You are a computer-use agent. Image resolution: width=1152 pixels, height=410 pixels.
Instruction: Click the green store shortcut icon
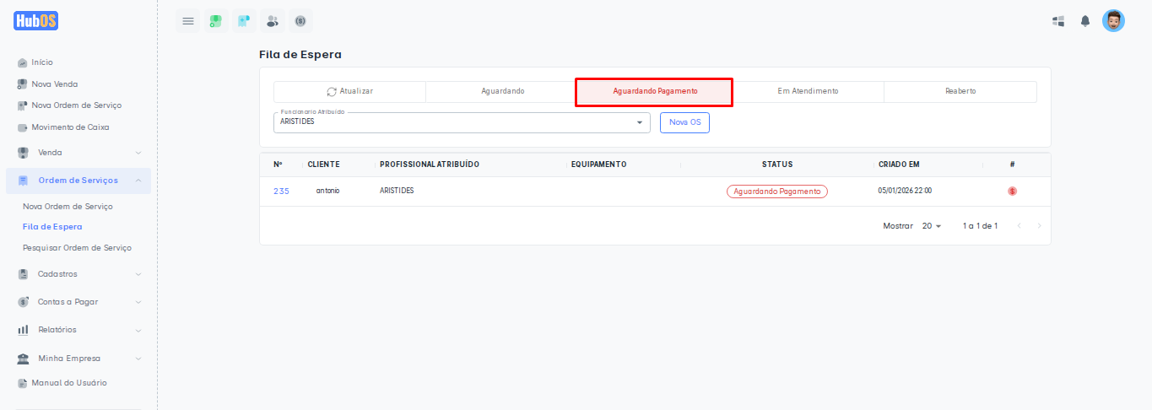point(216,21)
